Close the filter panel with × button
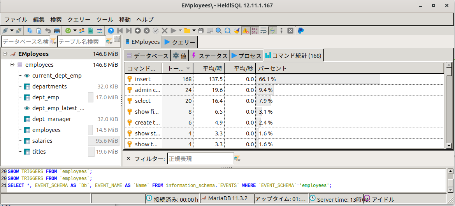Screen dimensions: 455x206 click(x=128, y=159)
